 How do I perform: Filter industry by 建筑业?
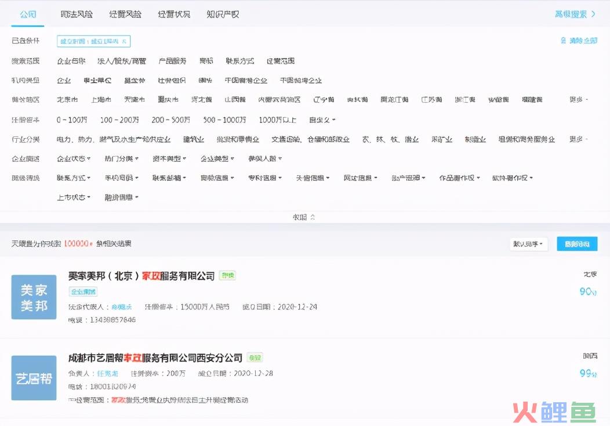pyautogui.click(x=194, y=139)
